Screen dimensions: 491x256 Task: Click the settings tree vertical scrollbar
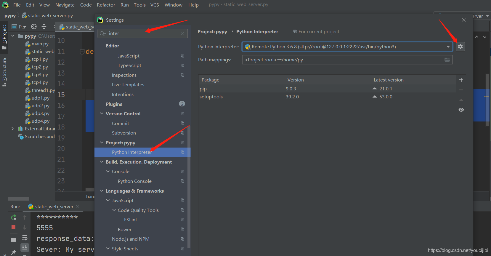coord(189,187)
